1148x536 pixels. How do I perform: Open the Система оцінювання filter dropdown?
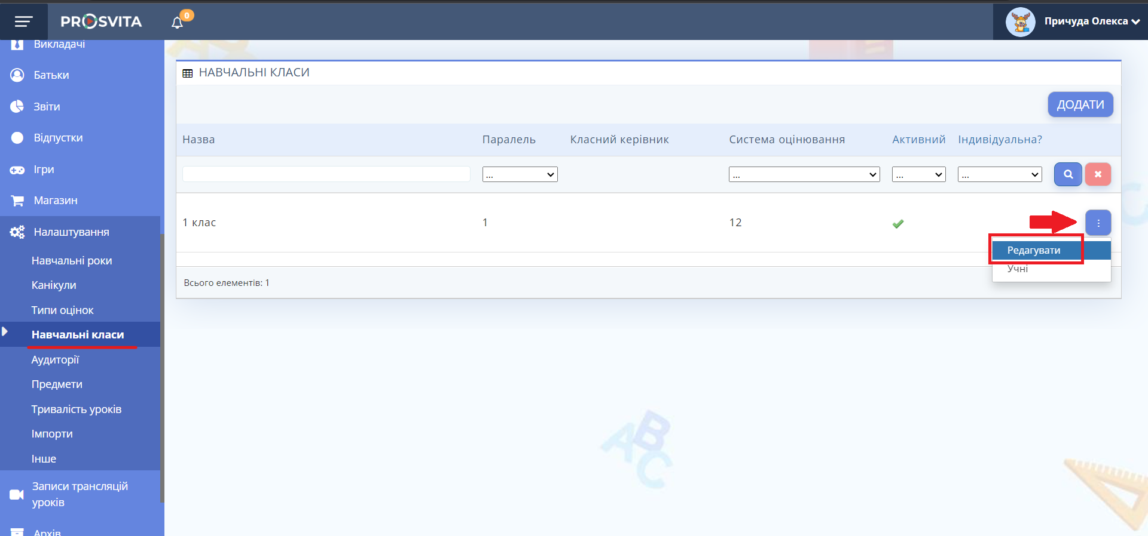coord(804,174)
